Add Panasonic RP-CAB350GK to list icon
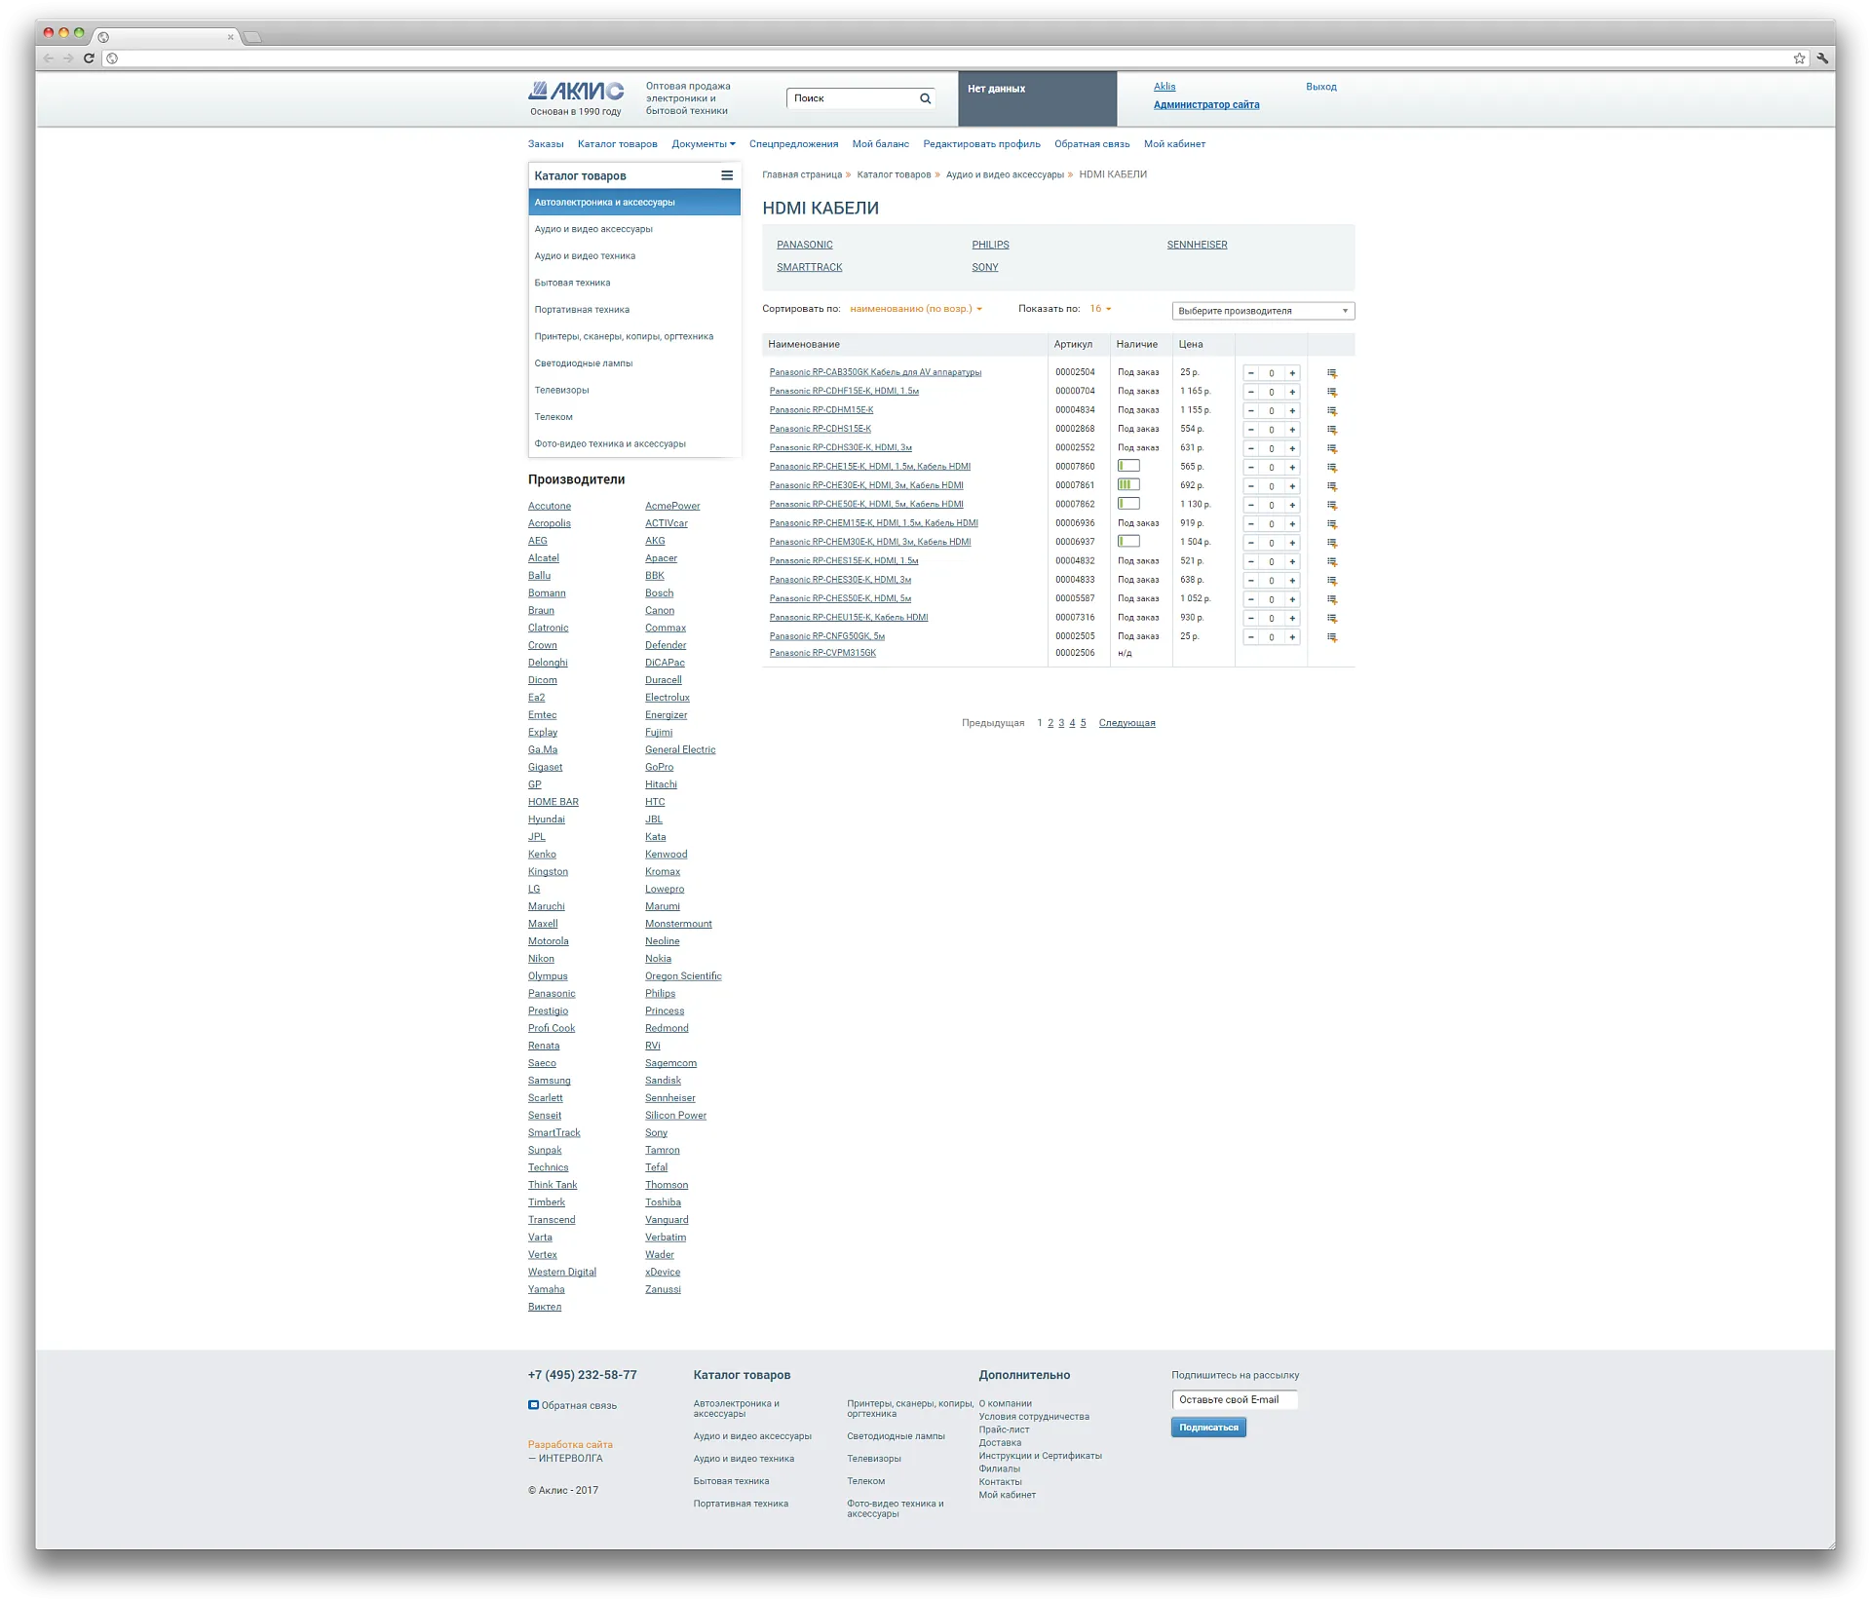 (x=1331, y=373)
